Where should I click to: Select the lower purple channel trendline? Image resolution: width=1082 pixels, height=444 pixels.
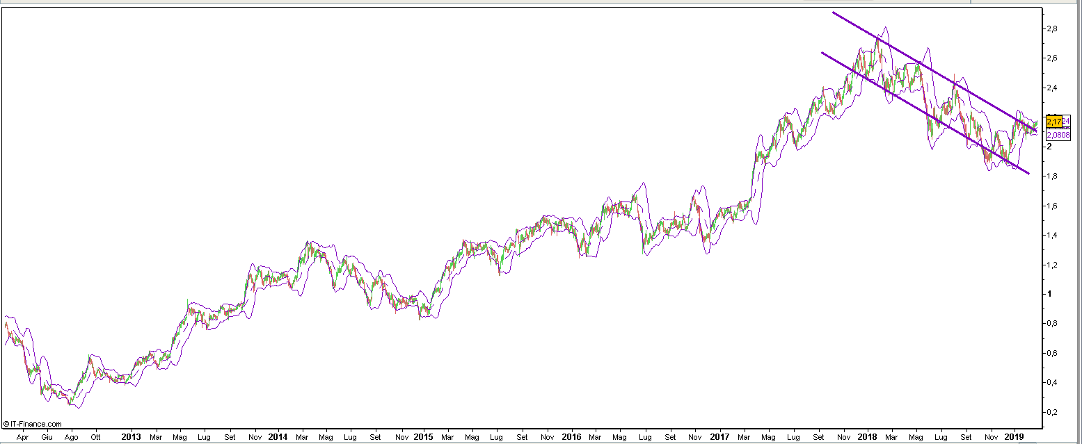[x=925, y=113]
